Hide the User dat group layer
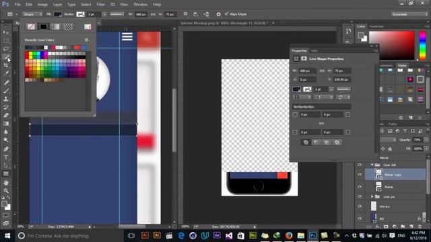431x242 pixels. point(360,165)
